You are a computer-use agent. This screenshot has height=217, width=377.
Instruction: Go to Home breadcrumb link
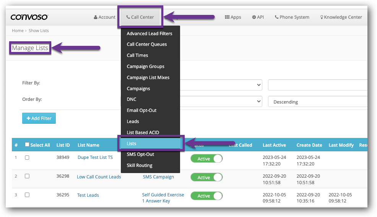pyautogui.click(x=18, y=31)
